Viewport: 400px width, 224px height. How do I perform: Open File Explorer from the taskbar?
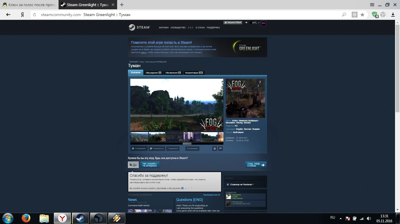[x=44, y=218]
